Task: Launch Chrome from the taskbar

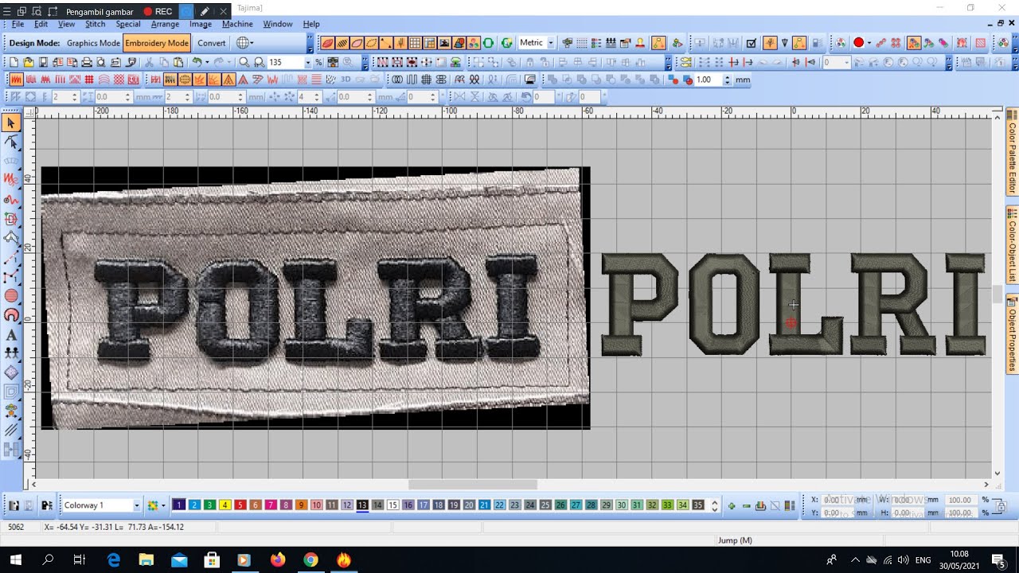Action: (x=310, y=560)
